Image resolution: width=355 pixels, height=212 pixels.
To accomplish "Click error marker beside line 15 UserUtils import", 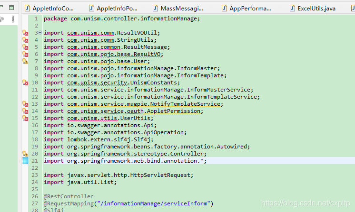I will click(x=25, y=118).
